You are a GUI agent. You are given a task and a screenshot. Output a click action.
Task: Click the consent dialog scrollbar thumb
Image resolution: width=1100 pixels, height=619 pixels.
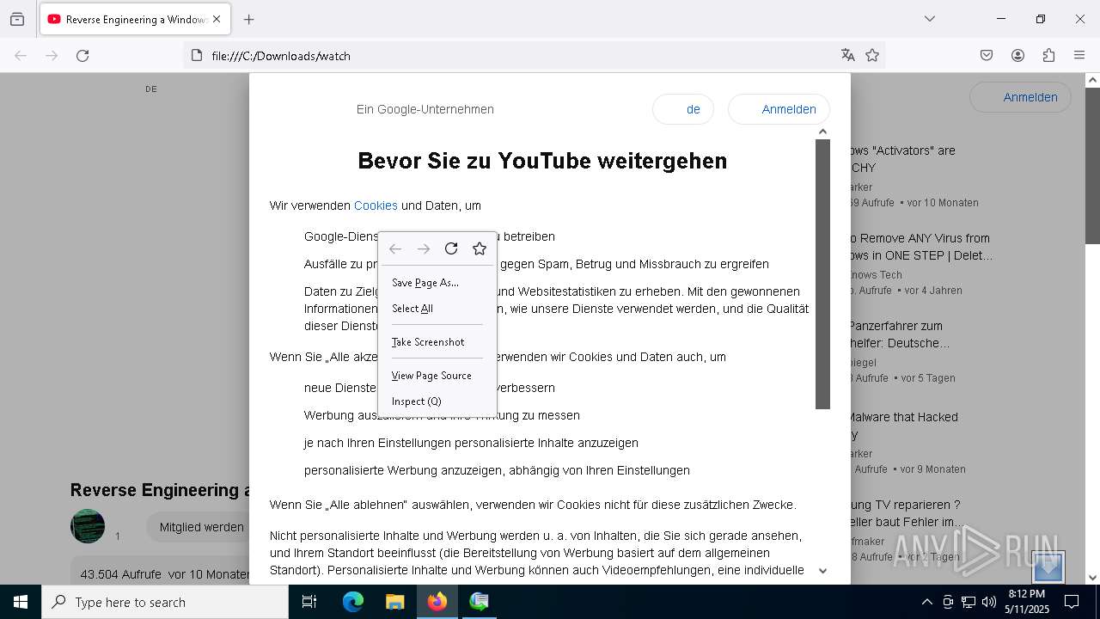point(822,274)
